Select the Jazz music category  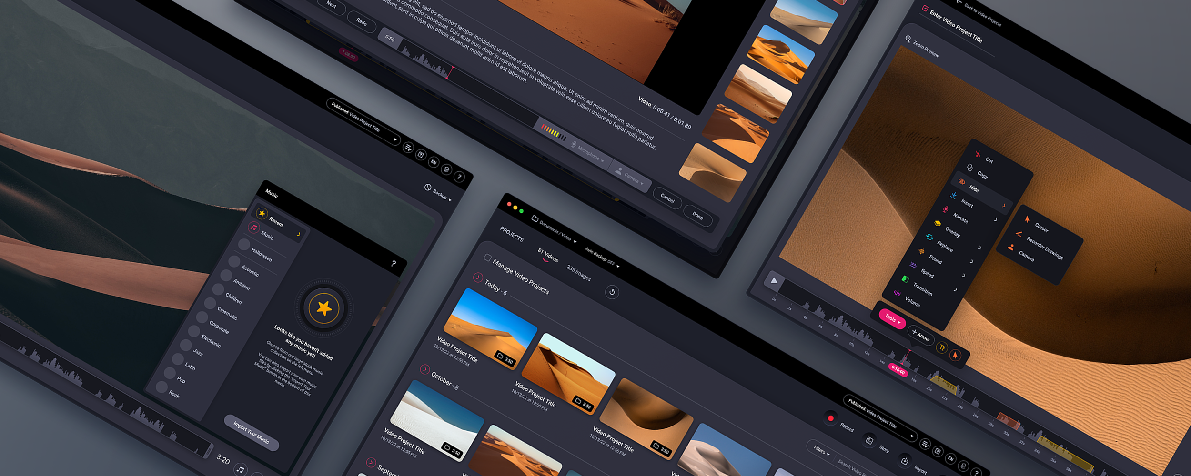pos(198,352)
